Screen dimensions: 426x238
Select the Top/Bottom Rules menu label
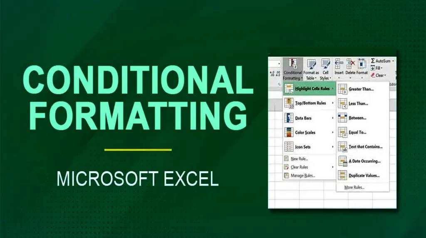coord(310,103)
